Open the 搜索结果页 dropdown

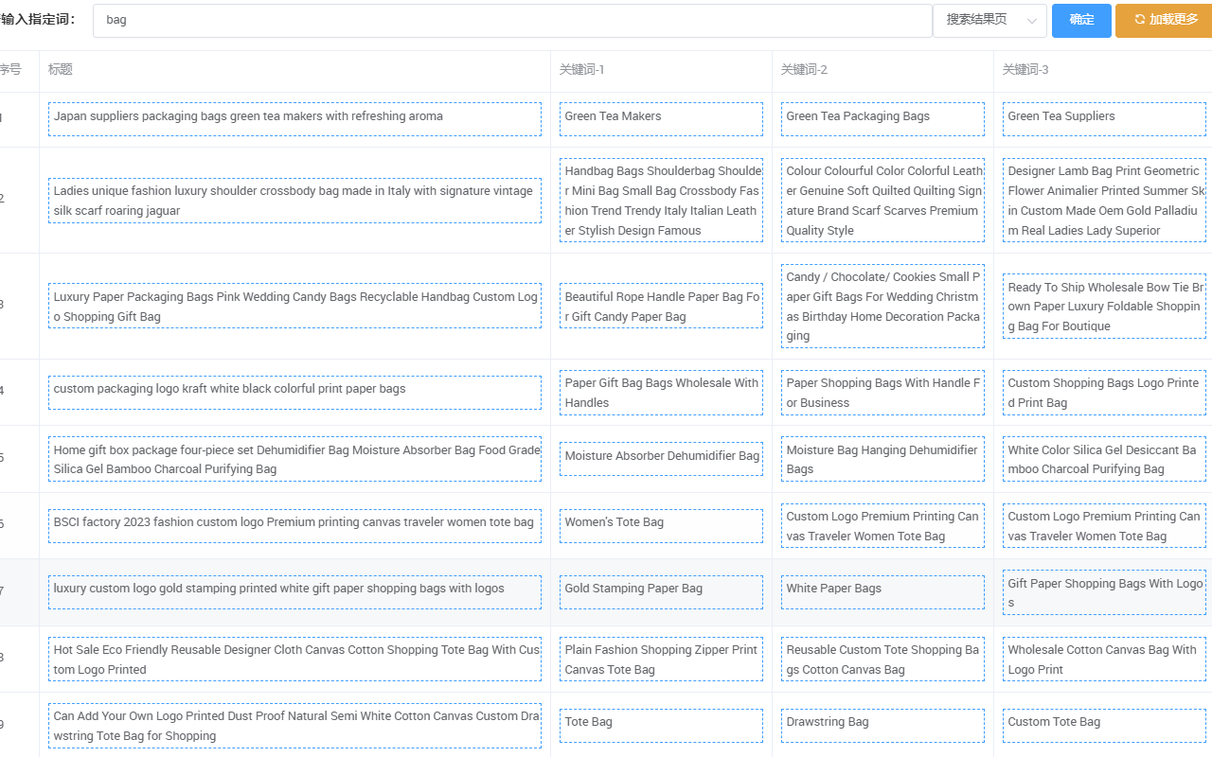tap(989, 20)
